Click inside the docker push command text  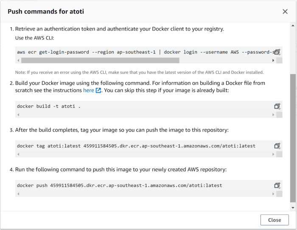(x=119, y=185)
